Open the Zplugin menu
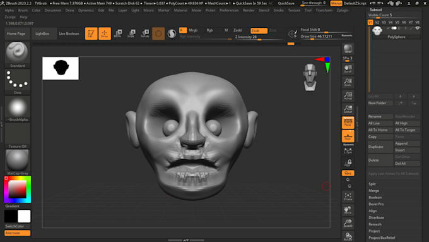429x242 pixels. 343,10
